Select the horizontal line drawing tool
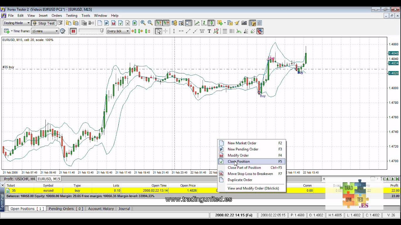The height and width of the screenshot is (225, 401). [x=181, y=31]
